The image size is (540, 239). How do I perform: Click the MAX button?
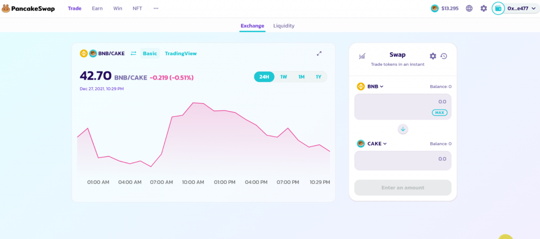439,113
